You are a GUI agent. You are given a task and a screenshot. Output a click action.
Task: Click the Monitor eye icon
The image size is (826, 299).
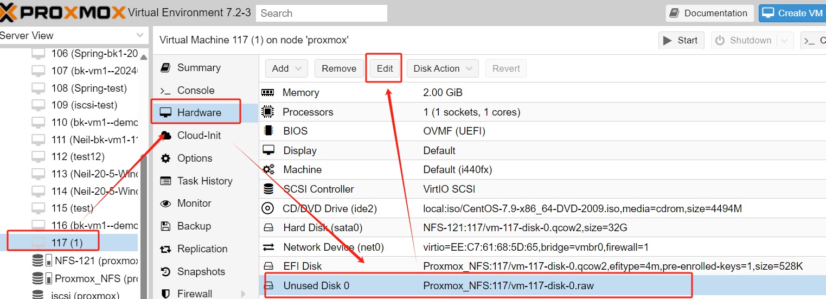165,203
